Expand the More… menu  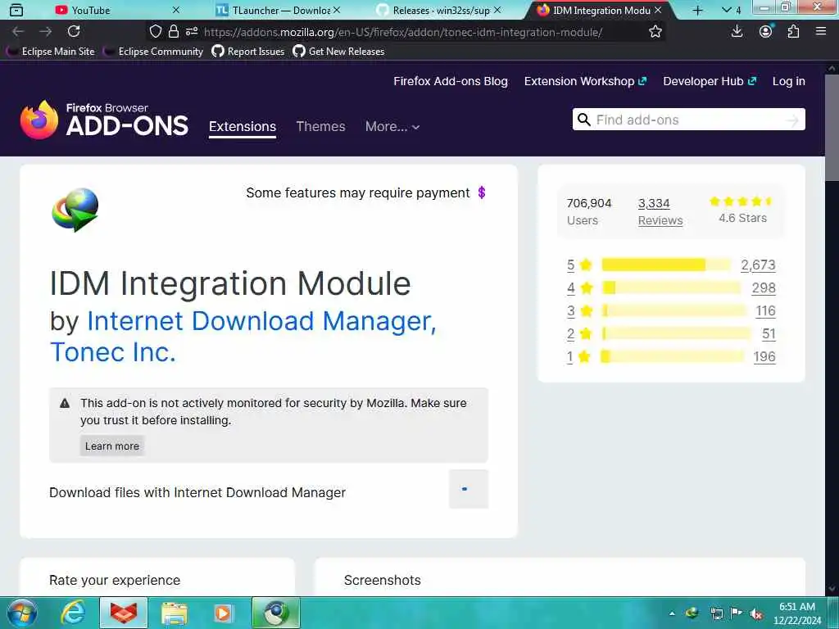point(392,127)
